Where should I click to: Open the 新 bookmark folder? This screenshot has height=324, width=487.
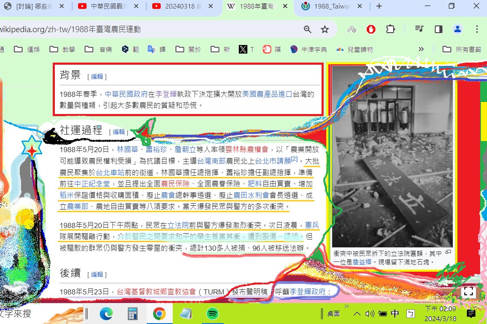(x=220, y=49)
